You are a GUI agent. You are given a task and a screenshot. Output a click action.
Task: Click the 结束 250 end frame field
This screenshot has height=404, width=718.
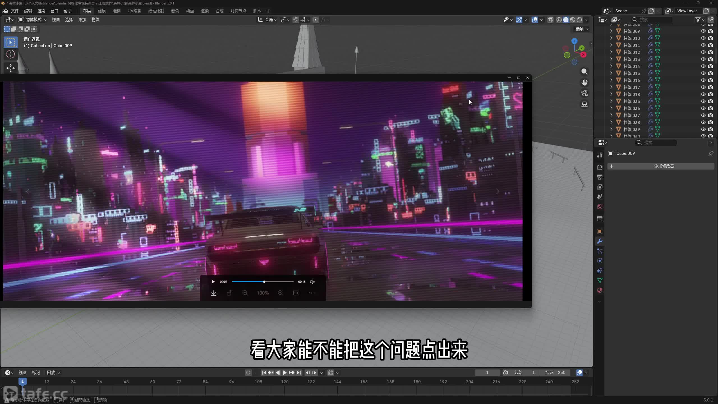(555, 373)
